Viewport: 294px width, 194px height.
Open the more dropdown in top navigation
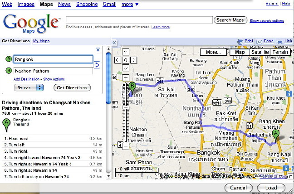tap(130, 4)
